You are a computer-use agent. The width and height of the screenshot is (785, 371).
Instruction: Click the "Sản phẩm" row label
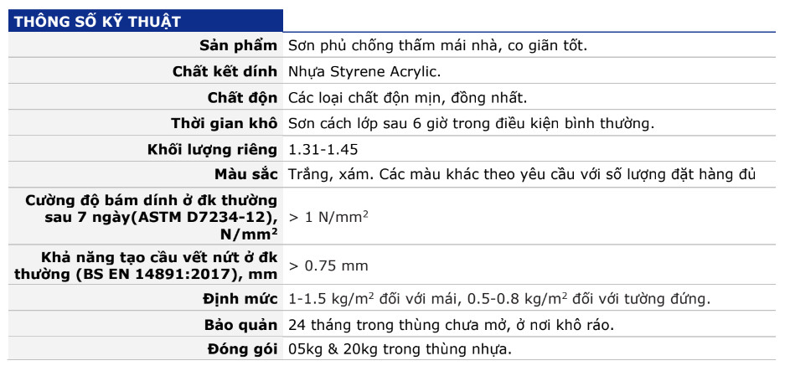(238, 45)
